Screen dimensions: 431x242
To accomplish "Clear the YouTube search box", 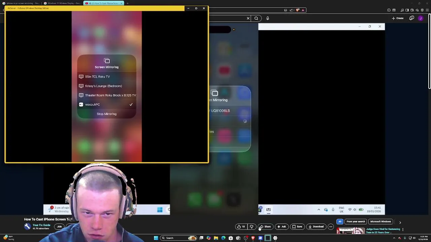I will (x=248, y=18).
